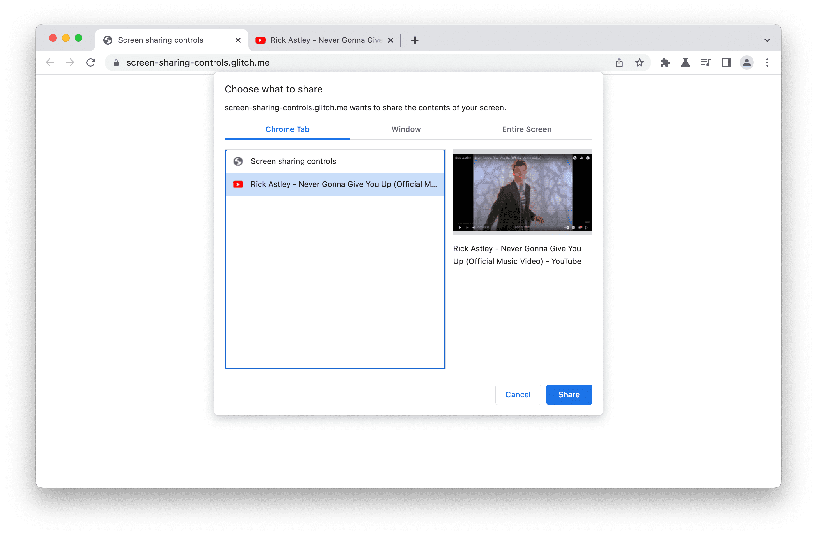
Task: Click the Share button to confirm
Action: [x=568, y=394]
